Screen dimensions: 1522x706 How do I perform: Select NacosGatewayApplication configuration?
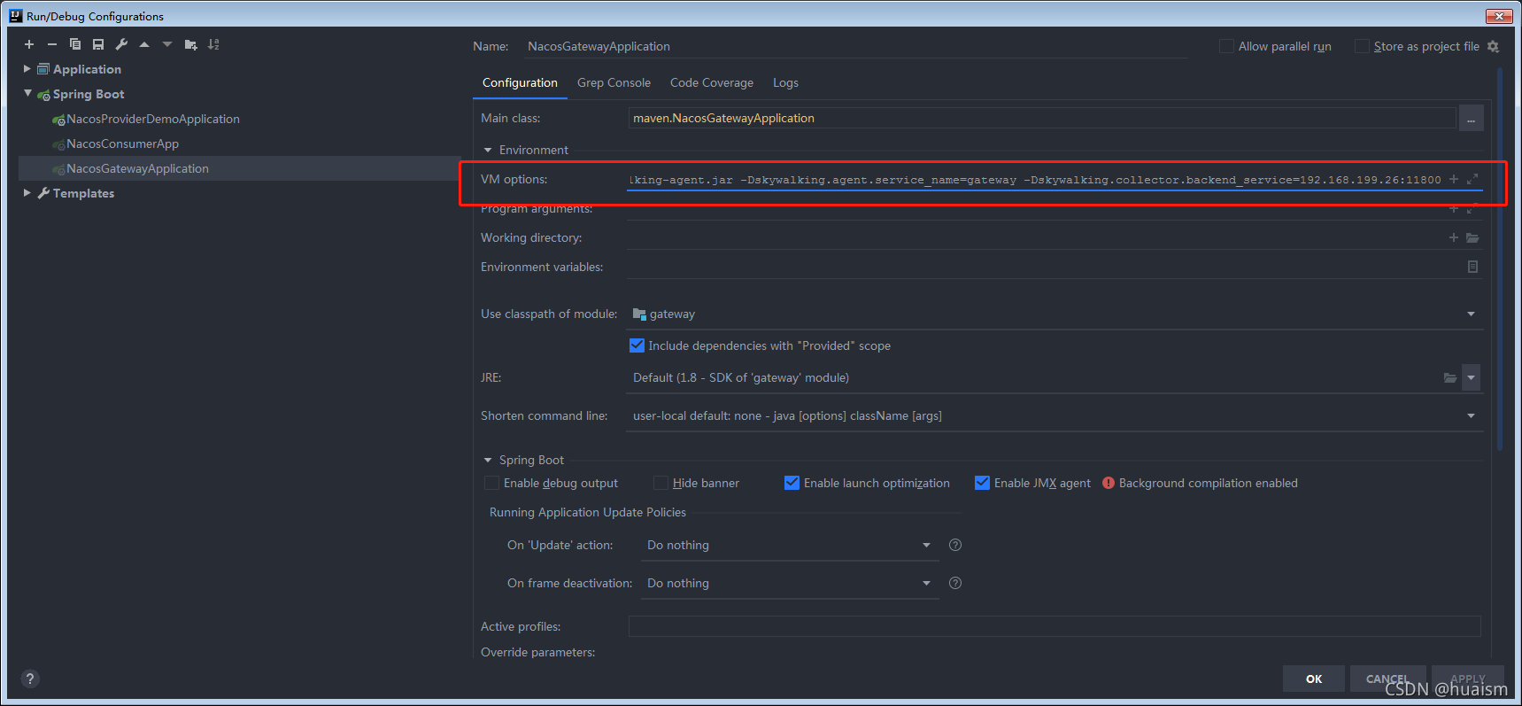coord(138,168)
